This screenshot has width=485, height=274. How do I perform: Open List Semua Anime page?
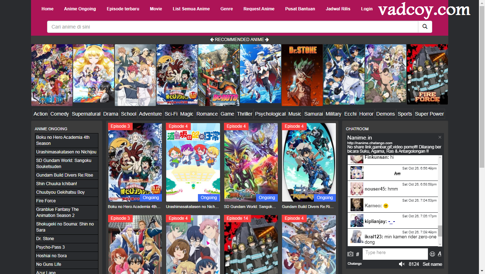191,9
